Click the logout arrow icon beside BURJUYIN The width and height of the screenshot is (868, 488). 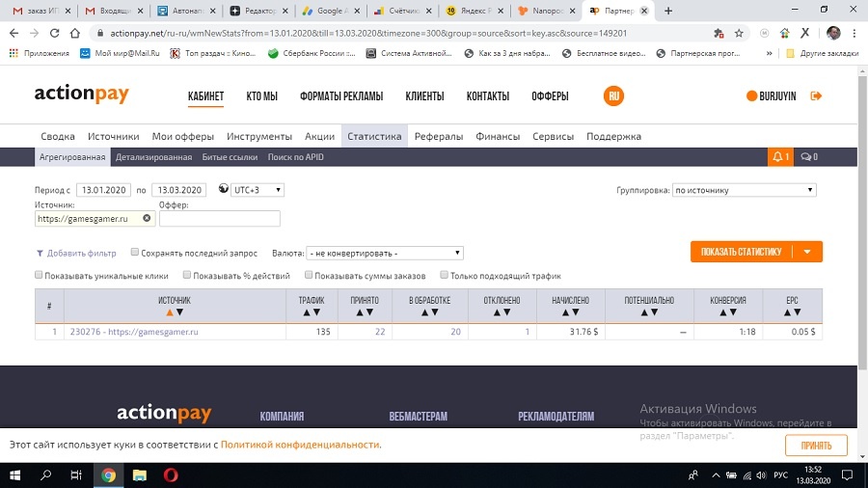click(816, 95)
